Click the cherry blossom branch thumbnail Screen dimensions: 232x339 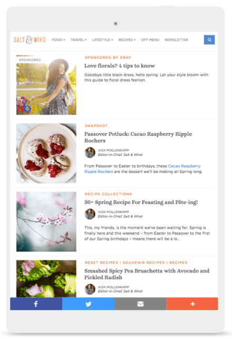tap(46, 222)
